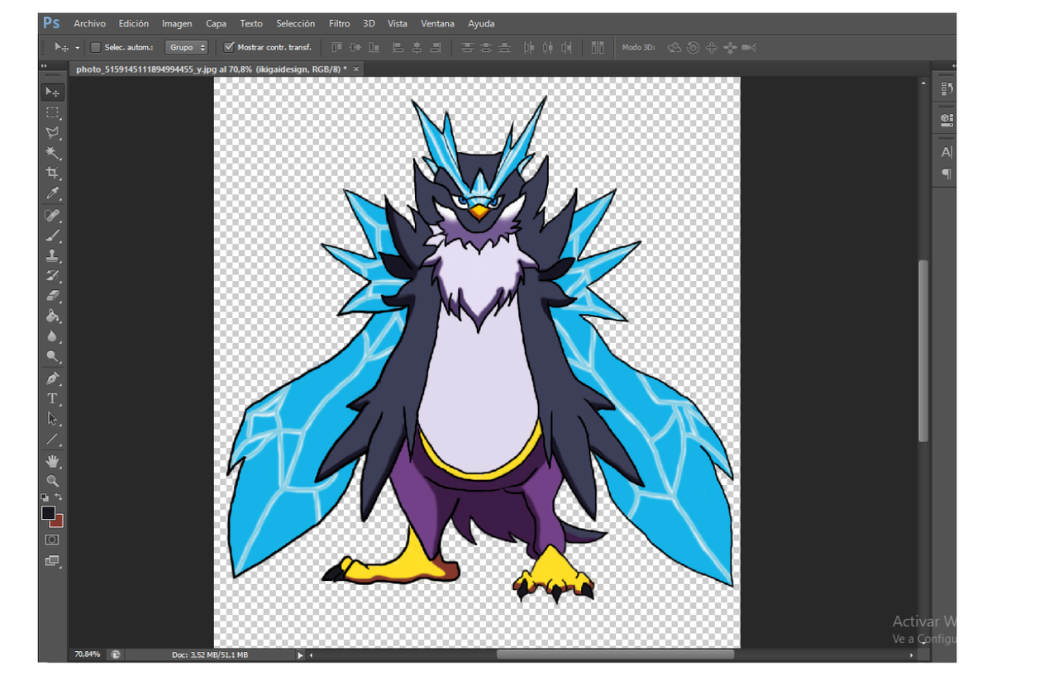The image size is (1058, 680).
Task: Select the Move tool in the toolbox
Action: (52, 92)
